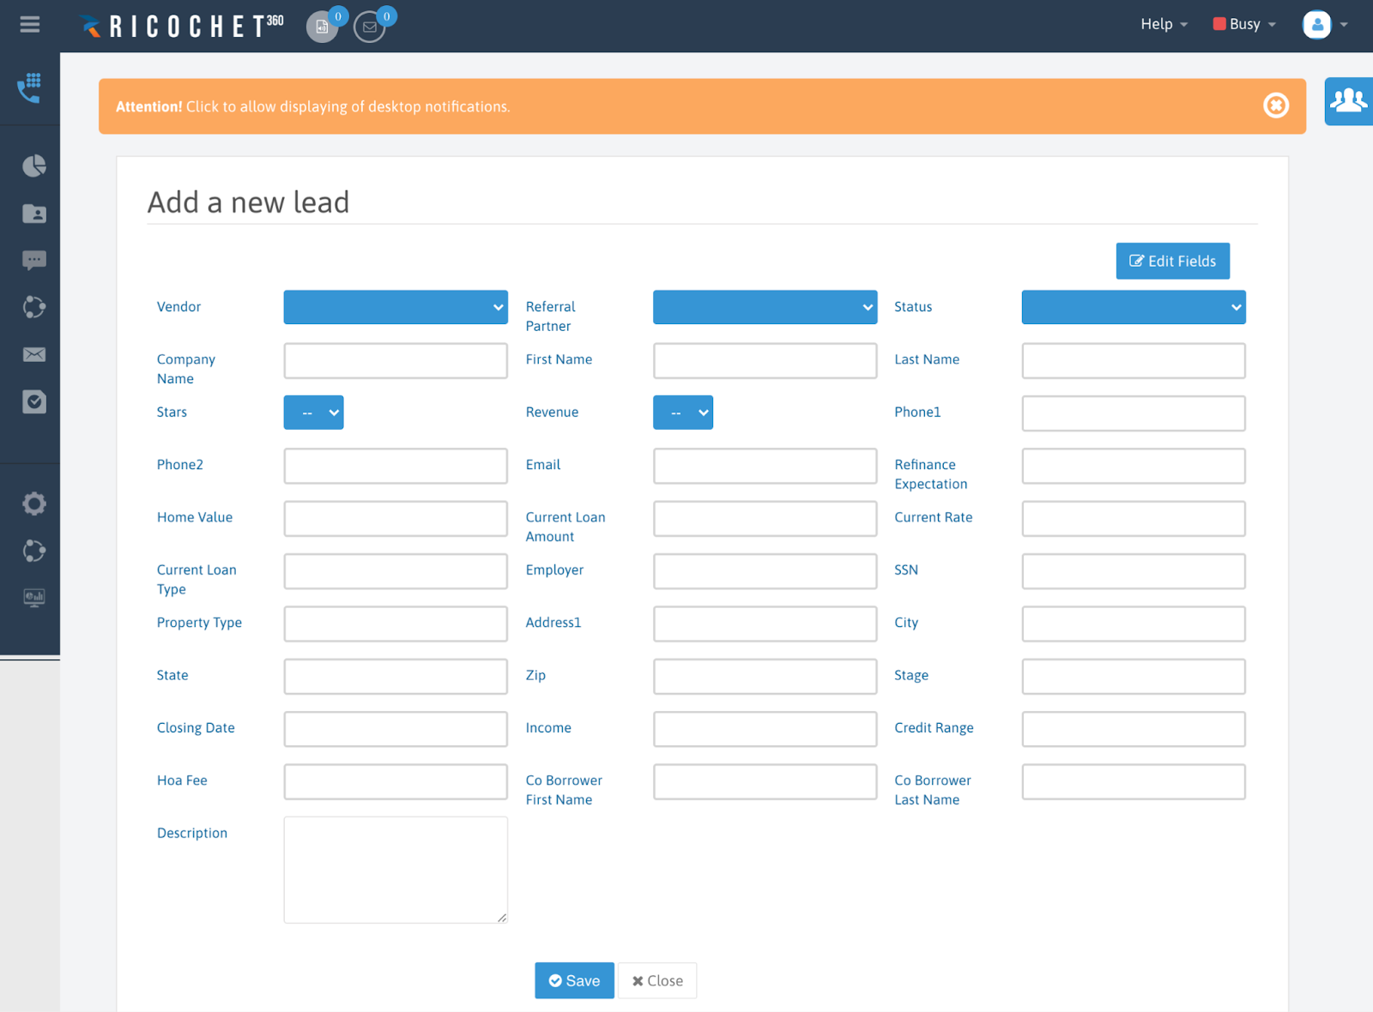Dismiss the desktop notifications banner

(x=1276, y=105)
